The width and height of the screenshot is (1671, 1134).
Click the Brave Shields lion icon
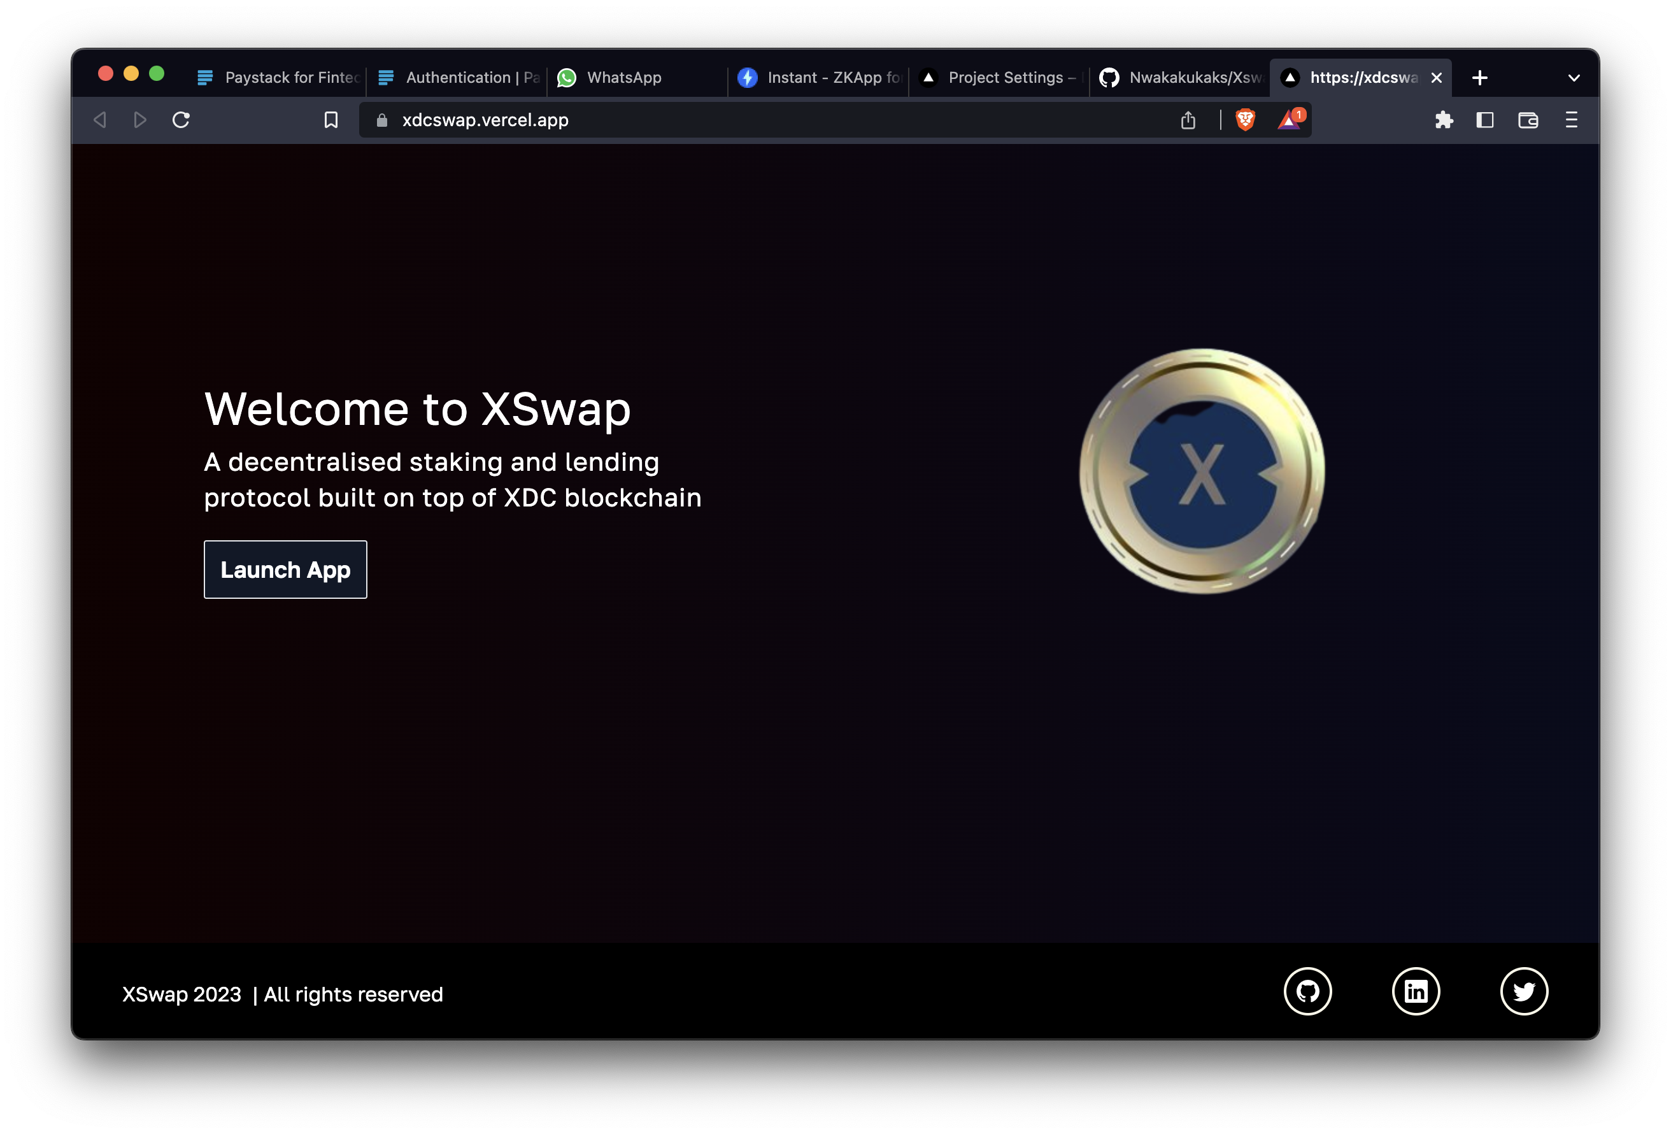1244,120
